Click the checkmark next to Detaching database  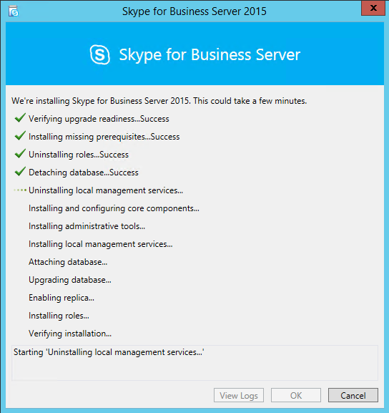[x=20, y=172]
